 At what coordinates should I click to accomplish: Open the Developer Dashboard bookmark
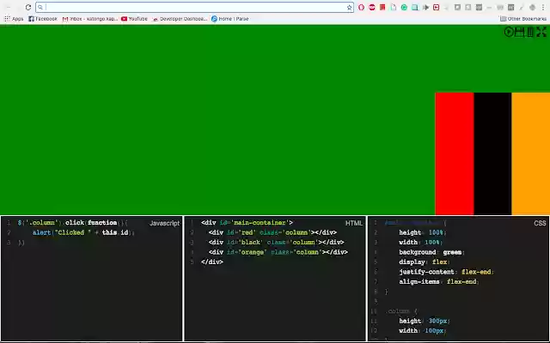point(180,19)
